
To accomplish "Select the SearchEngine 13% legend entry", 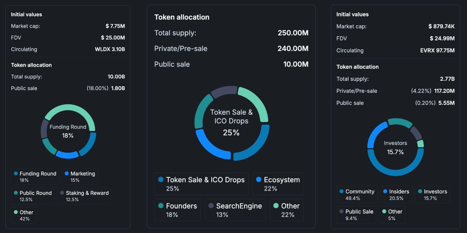I will (x=235, y=210).
